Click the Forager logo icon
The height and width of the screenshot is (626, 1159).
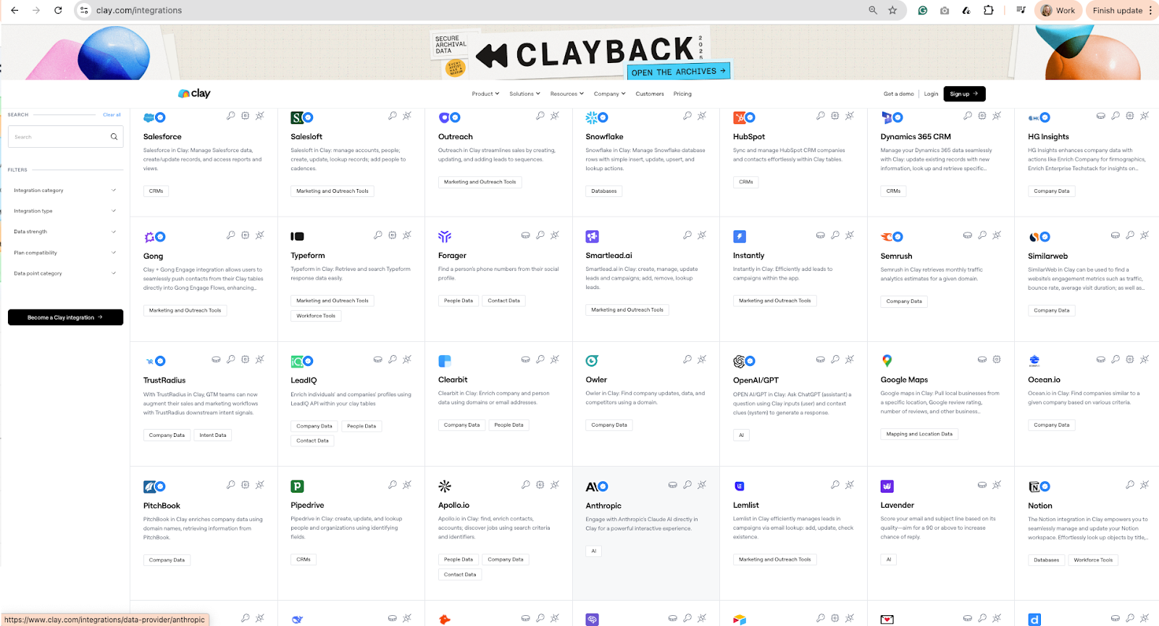(x=445, y=236)
